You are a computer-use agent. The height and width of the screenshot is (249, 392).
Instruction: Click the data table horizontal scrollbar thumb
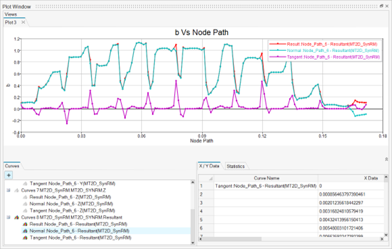coord(232,239)
